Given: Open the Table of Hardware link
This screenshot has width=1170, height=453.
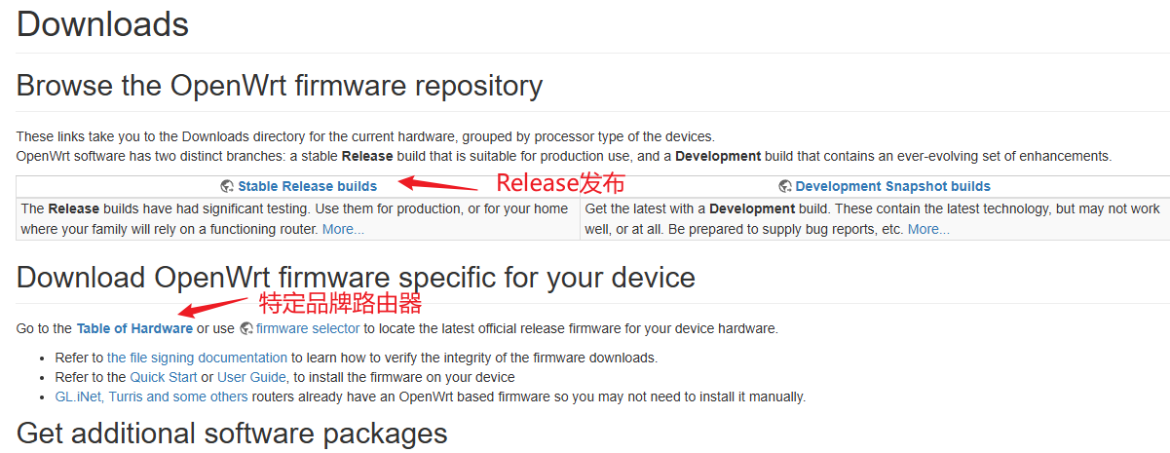Looking at the screenshot, I should pyautogui.click(x=134, y=328).
